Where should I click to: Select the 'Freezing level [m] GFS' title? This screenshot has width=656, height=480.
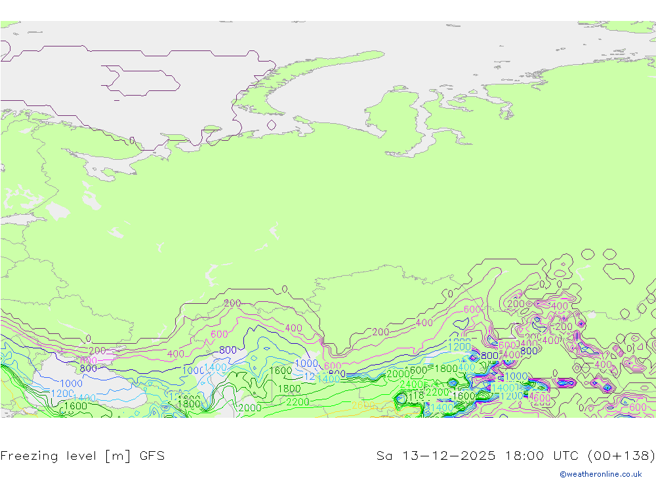pyautogui.click(x=83, y=456)
